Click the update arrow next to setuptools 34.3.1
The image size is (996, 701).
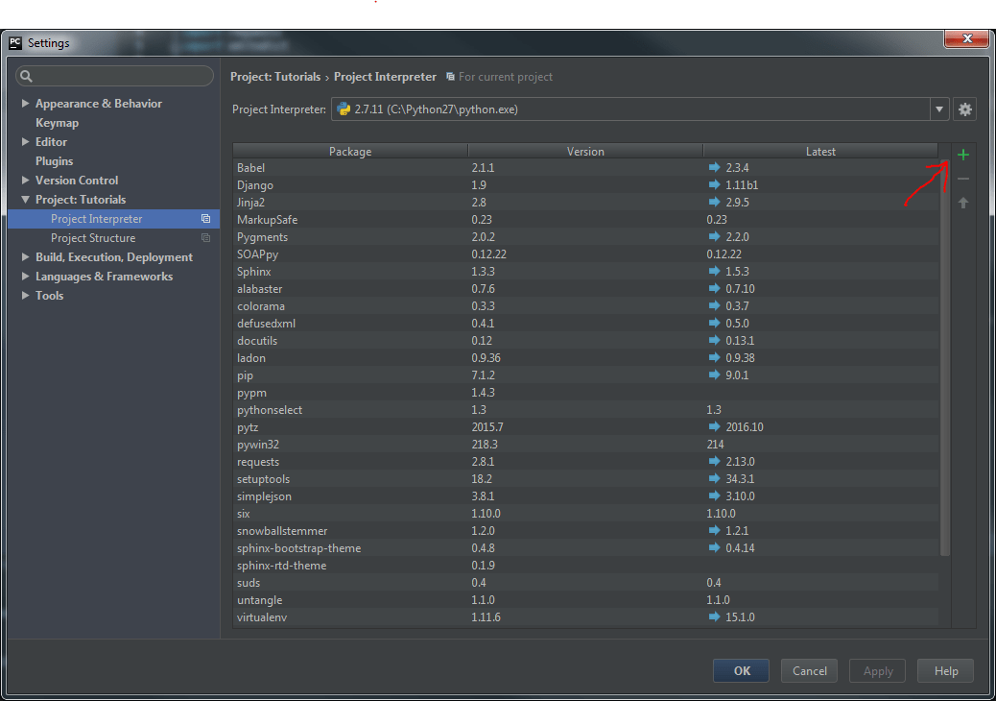pos(714,478)
